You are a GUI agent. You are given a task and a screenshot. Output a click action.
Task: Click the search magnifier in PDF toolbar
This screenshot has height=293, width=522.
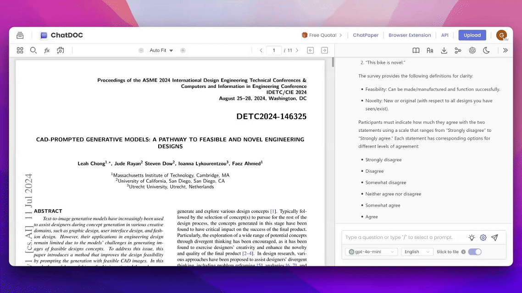tap(33, 50)
